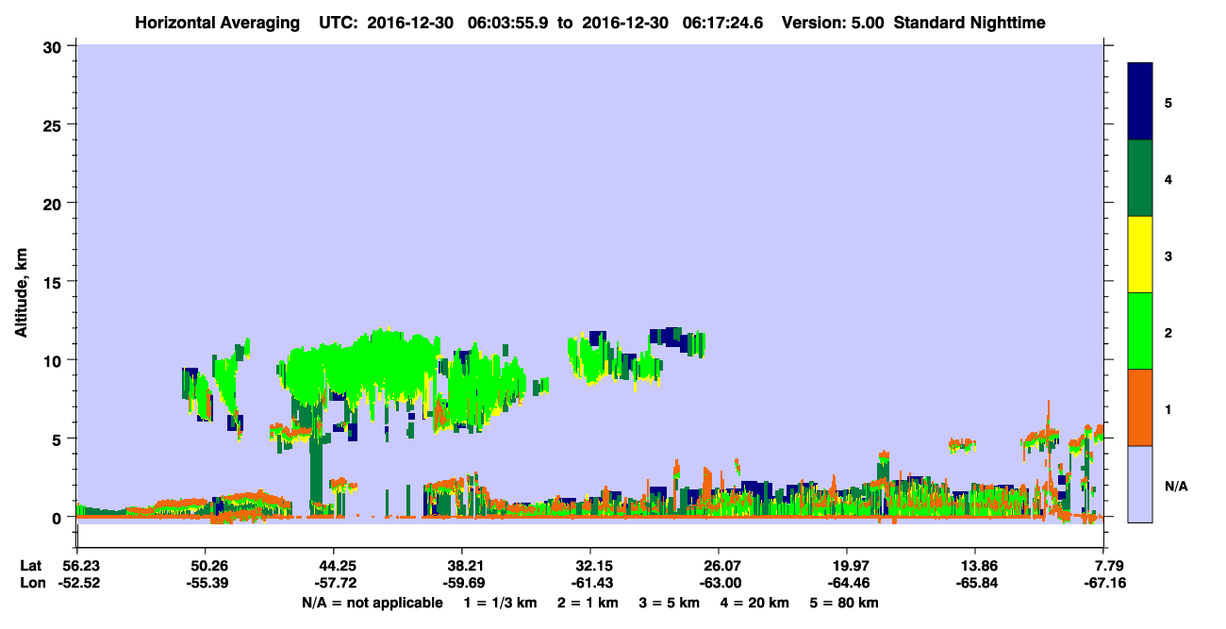The image size is (1226, 629).
Task: Click the "5 = 80 km" legend entry
Action: point(845,603)
